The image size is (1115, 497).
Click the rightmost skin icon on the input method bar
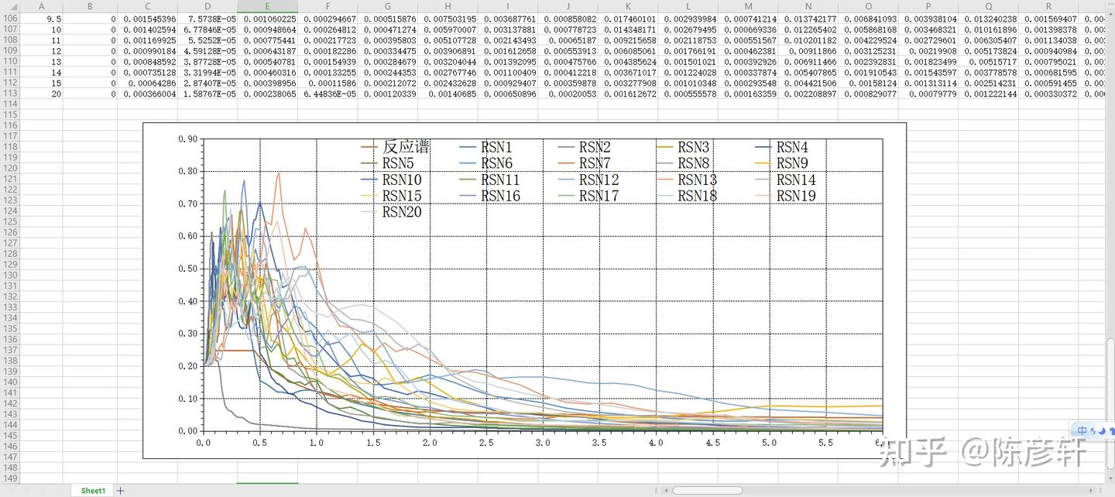point(1112,431)
